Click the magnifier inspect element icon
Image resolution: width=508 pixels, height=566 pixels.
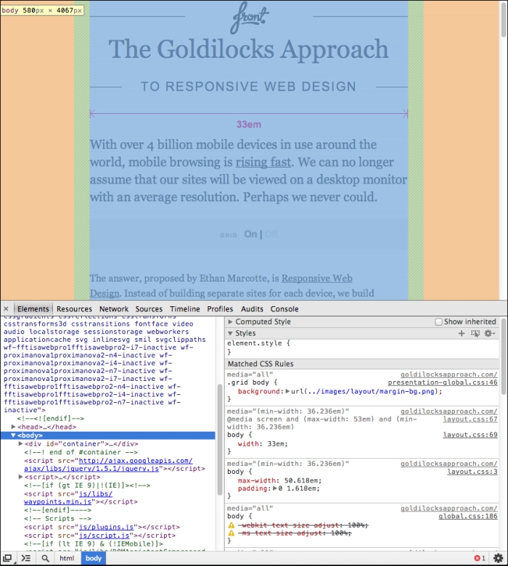pyautogui.click(x=45, y=558)
